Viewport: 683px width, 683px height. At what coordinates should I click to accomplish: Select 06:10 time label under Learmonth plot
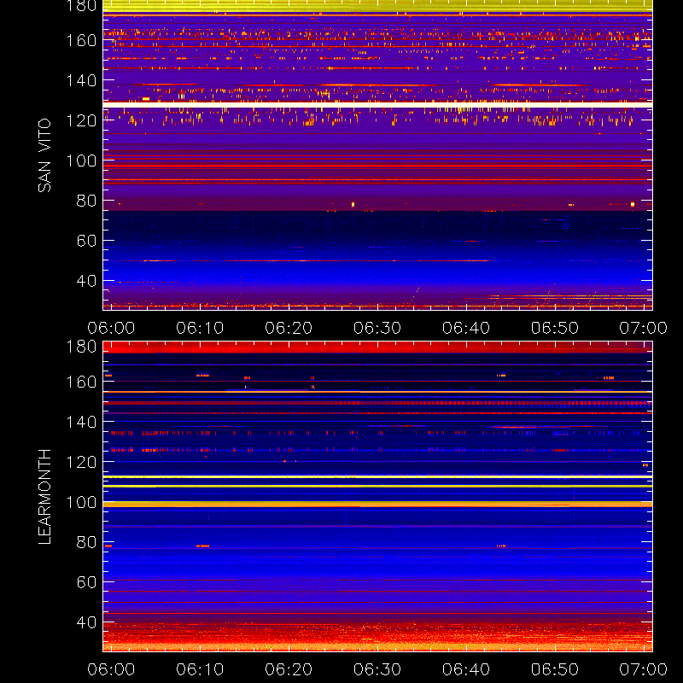click(x=200, y=669)
